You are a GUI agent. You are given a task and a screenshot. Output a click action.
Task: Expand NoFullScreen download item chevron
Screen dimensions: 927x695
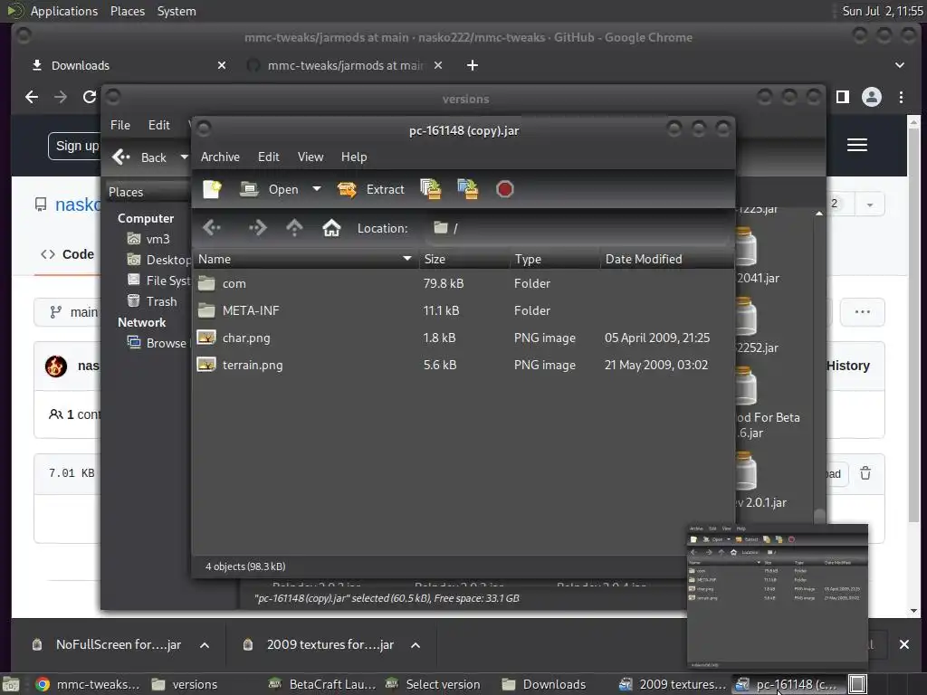point(205,645)
